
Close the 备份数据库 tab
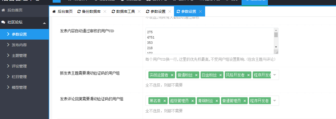pyautogui.click(x=105, y=11)
